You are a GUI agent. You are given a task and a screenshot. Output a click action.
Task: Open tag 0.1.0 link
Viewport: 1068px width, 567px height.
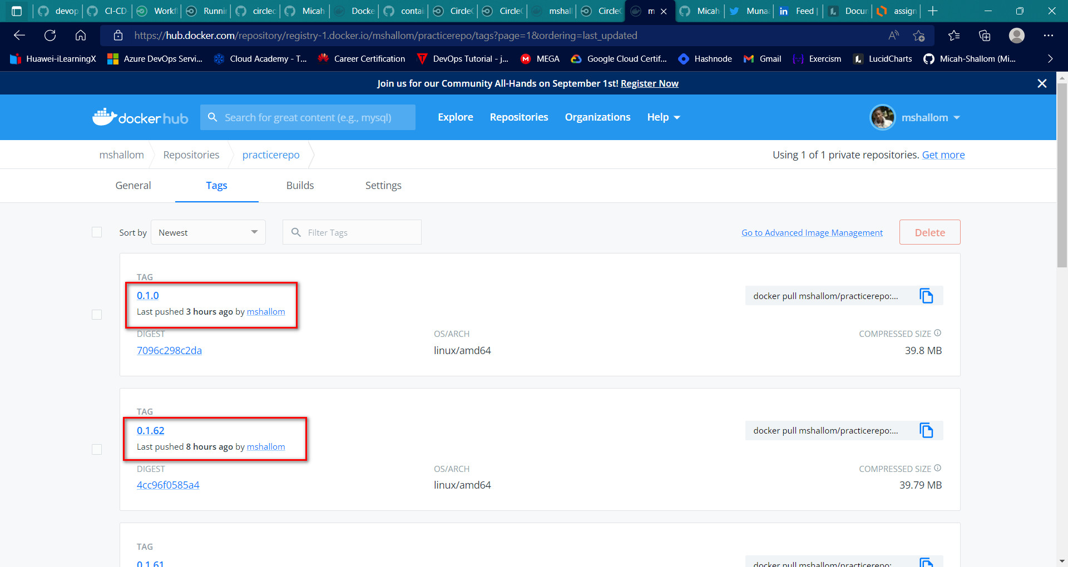point(148,296)
